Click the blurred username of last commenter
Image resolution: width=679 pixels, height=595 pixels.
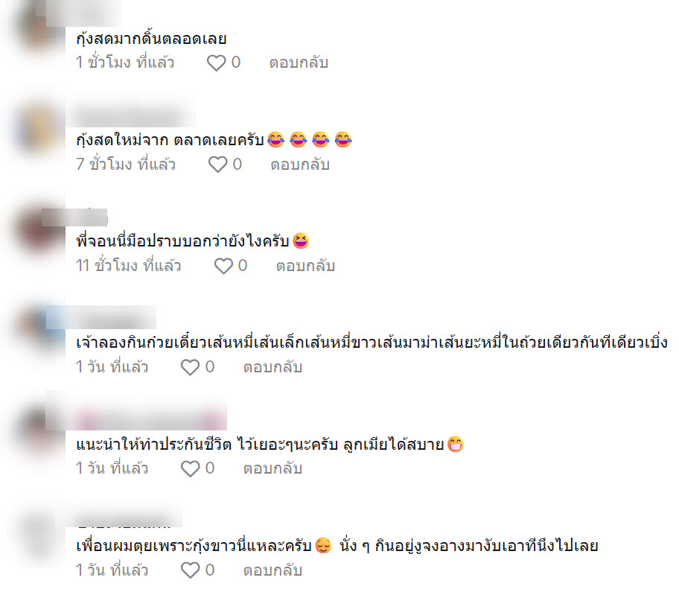(119, 518)
